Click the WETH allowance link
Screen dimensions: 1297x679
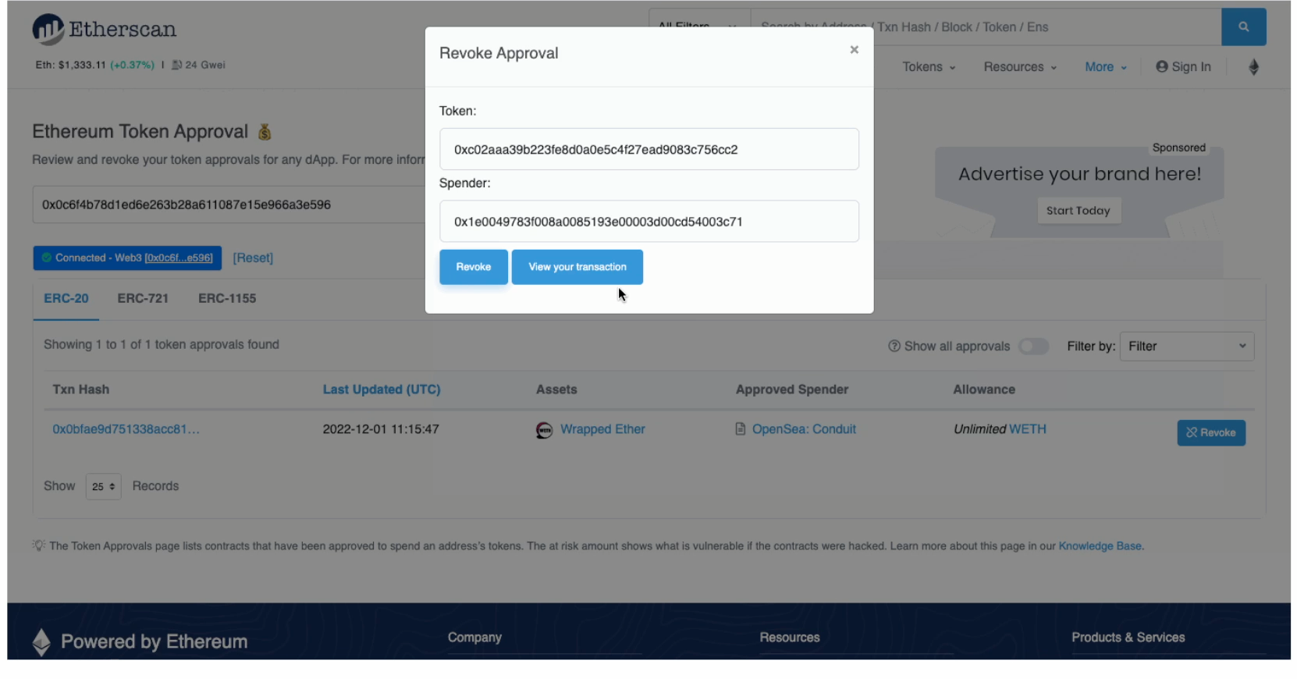1028,429
